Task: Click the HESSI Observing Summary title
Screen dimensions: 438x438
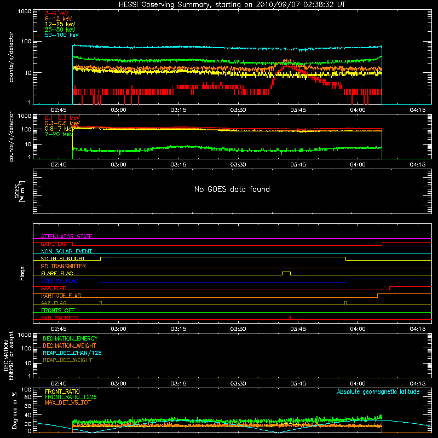Action: 232,5
